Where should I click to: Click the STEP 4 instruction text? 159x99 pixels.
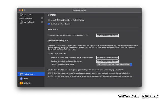click(90, 76)
